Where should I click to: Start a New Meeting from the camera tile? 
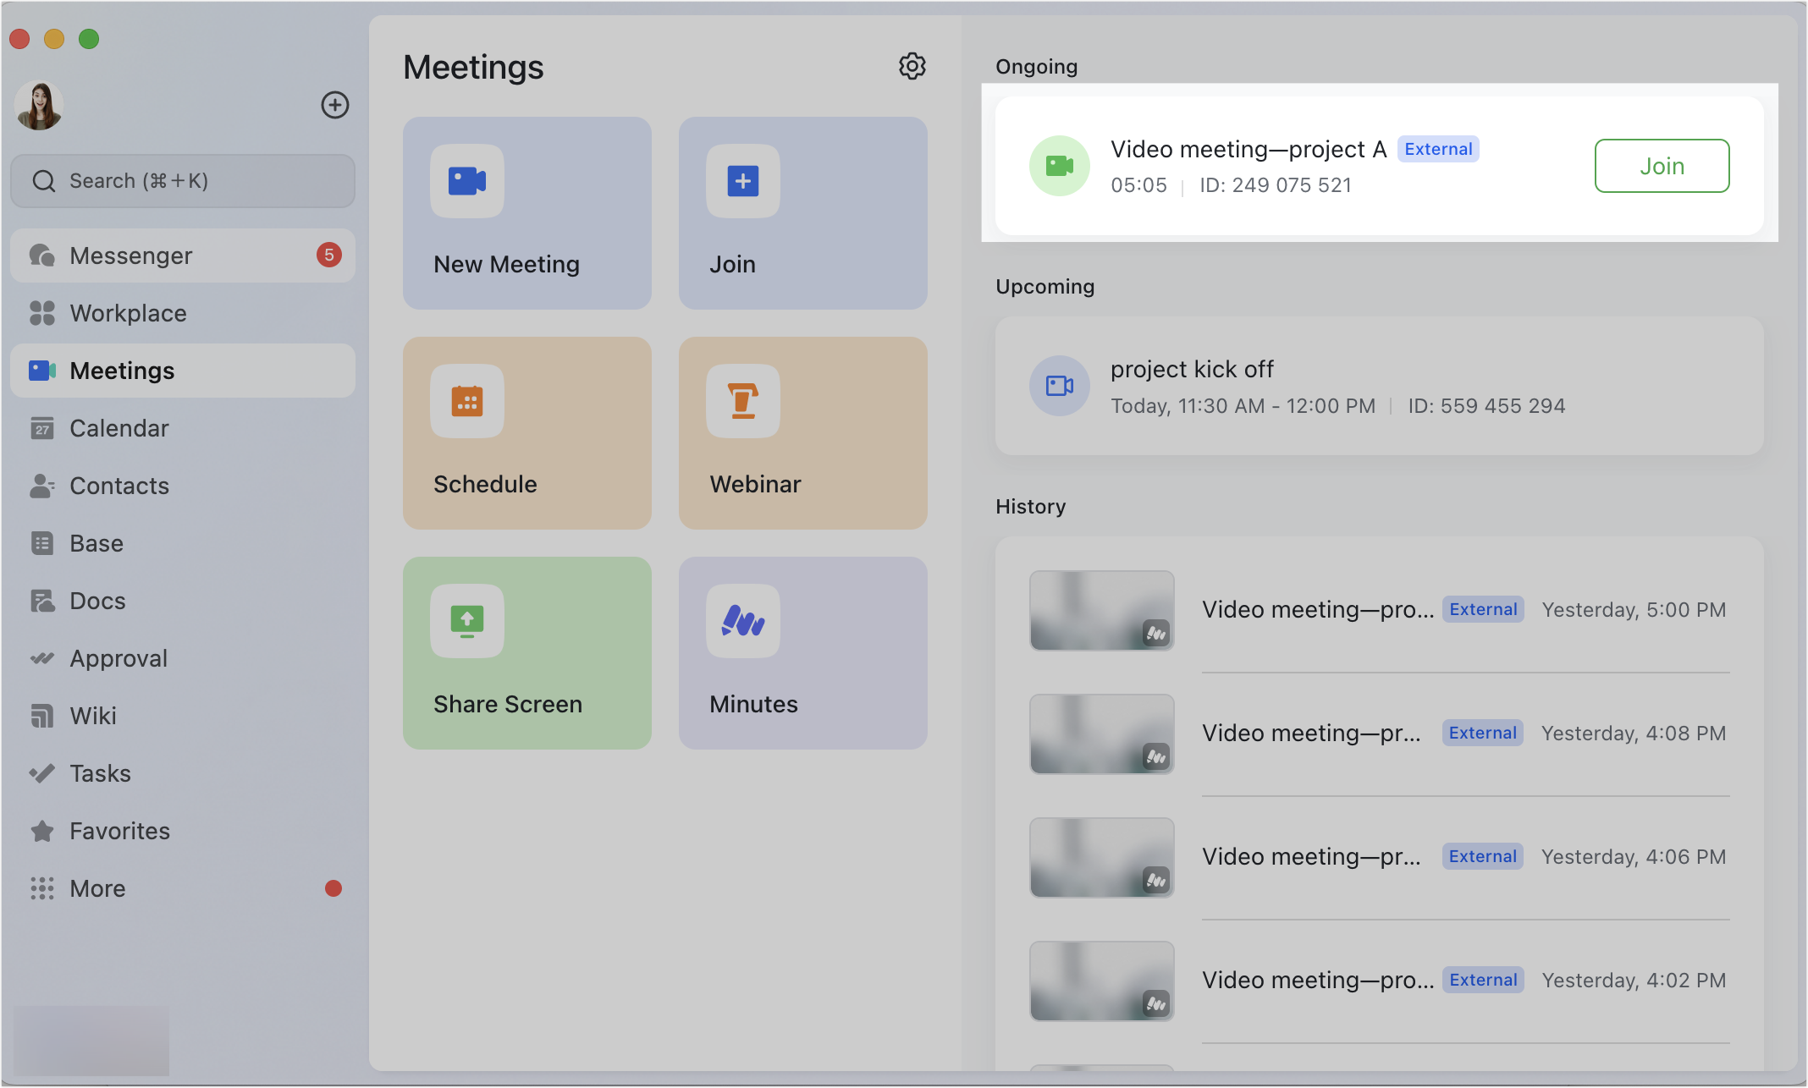(526, 213)
